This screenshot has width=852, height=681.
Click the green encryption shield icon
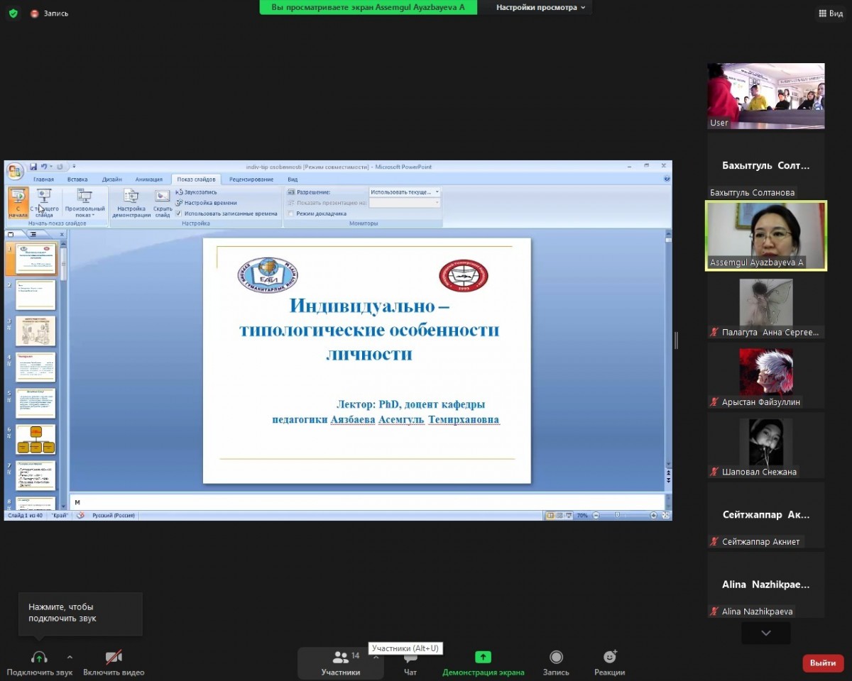coord(13,13)
